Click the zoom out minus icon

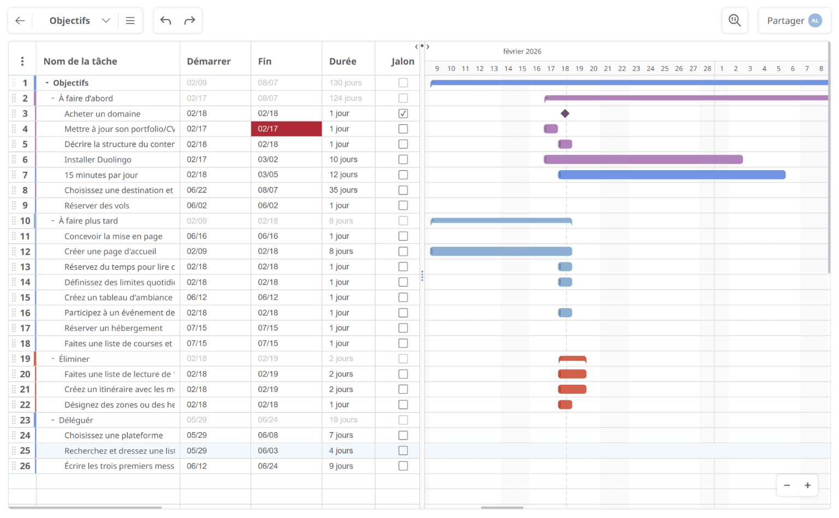(787, 485)
